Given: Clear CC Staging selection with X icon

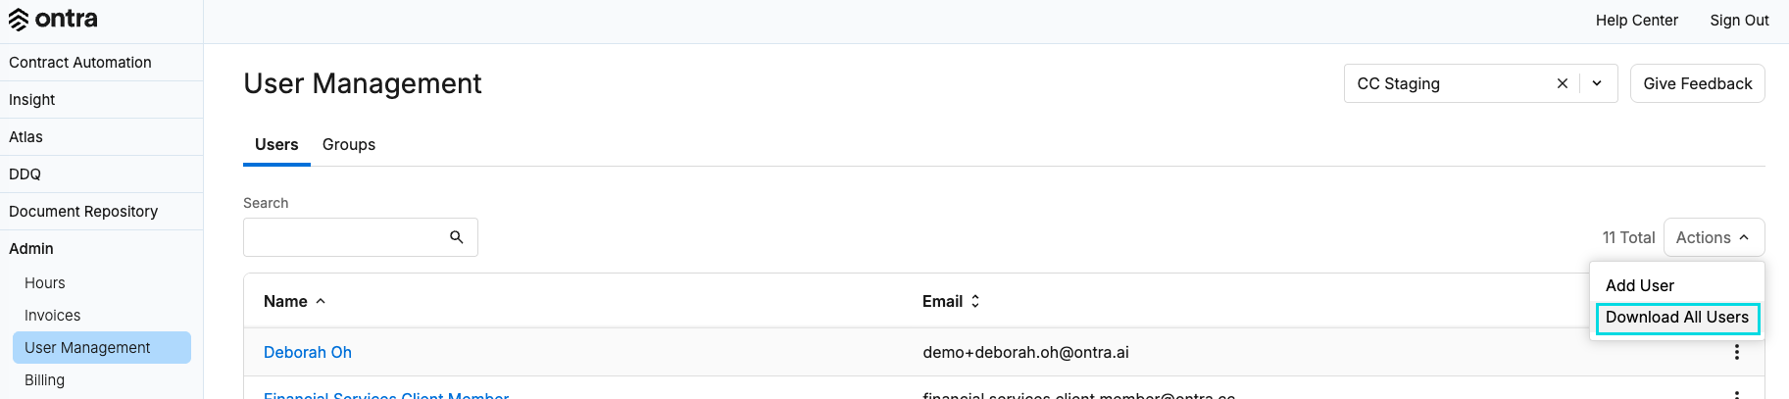Looking at the screenshot, I should (x=1563, y=83).
